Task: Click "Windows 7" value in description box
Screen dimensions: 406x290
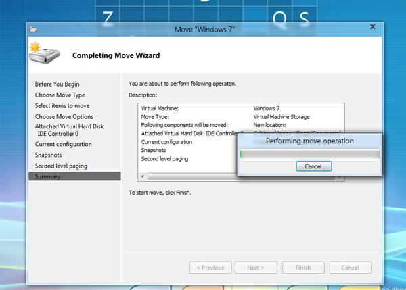Action: (267, 108)
